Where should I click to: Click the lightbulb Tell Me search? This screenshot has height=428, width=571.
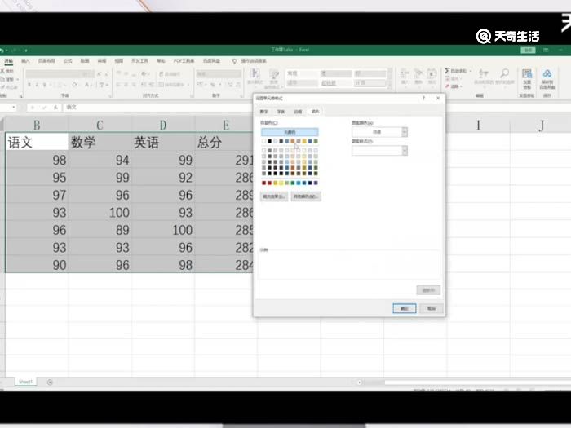234,60
